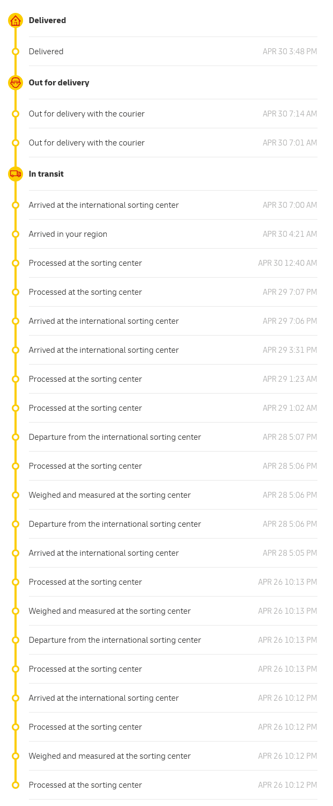Image resolution: width=333 pixels, height=806 pixels.
Task: Click the truck icon for In transit
Action: (x=16, y=174)
